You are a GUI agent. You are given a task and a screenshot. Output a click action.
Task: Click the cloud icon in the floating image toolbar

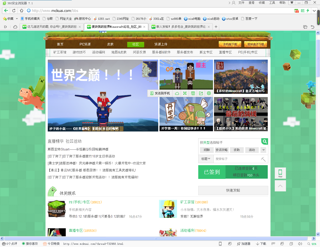pos(177,93)
